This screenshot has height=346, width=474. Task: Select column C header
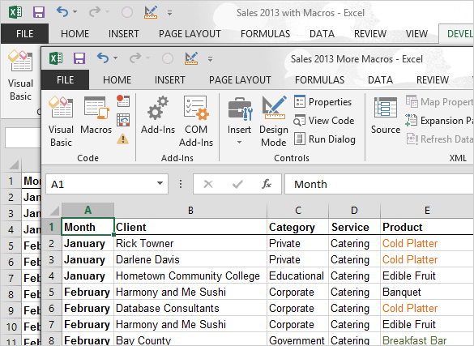298,211
